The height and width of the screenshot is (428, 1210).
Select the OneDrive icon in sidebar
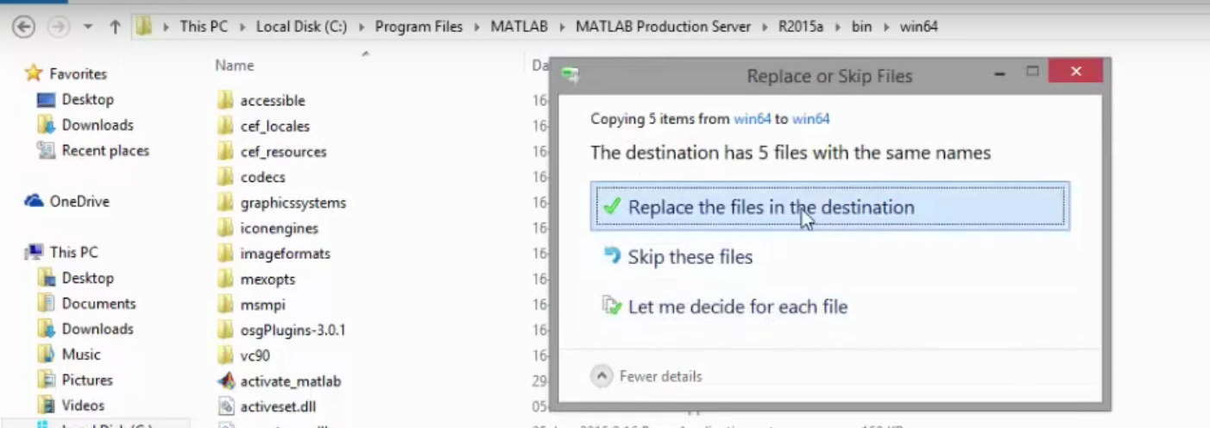[x=35, y=201]
